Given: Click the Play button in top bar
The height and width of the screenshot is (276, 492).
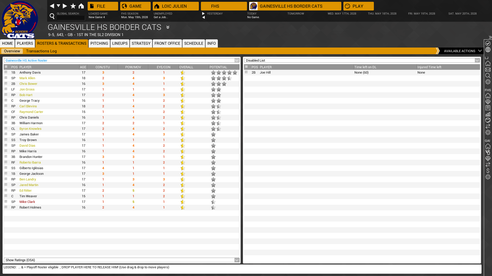Looking at the screenshot, I should [358, 6].
